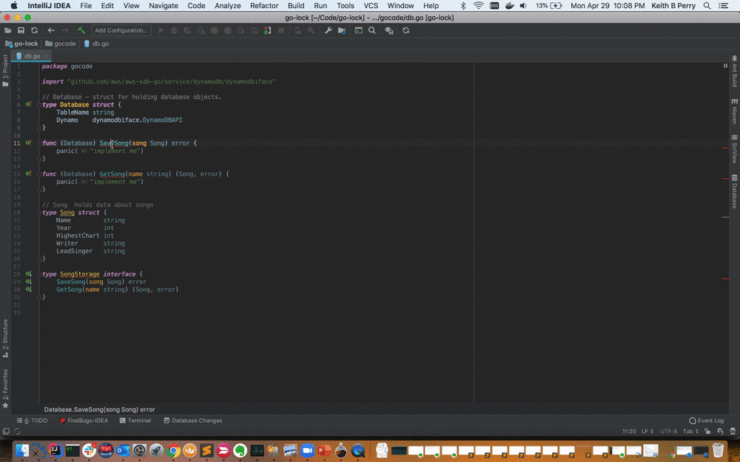Toggle the Database side panel
Viewport: 740px width, 462px height.
(734, 191)
